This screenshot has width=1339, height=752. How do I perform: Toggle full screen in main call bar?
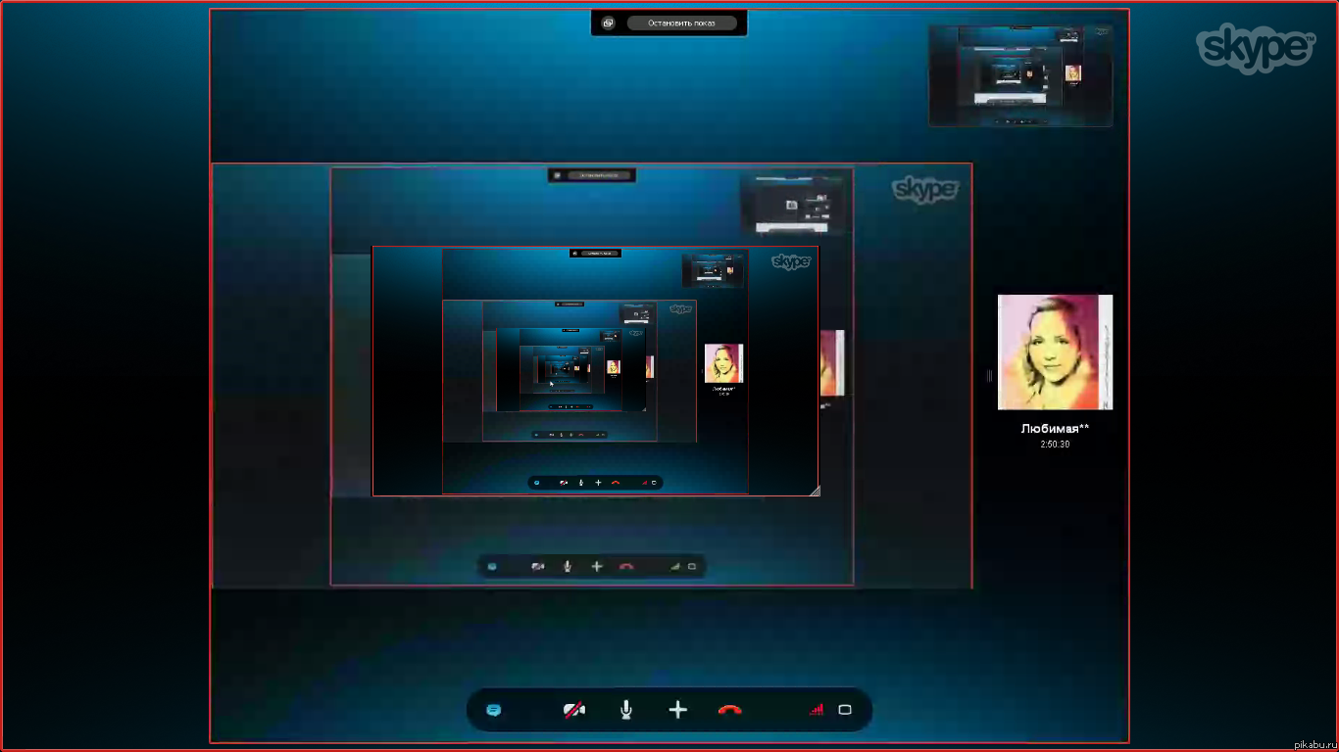tap(845, 710)
